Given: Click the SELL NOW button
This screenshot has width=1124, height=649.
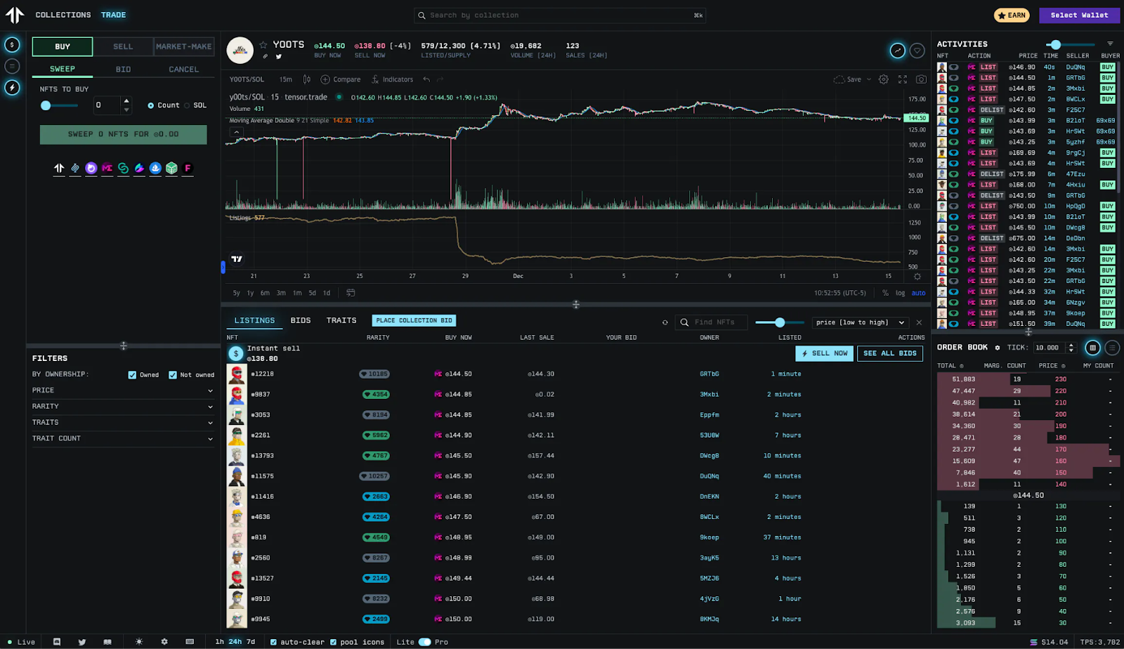Looking at the screenshot, I should coord(825,353).
